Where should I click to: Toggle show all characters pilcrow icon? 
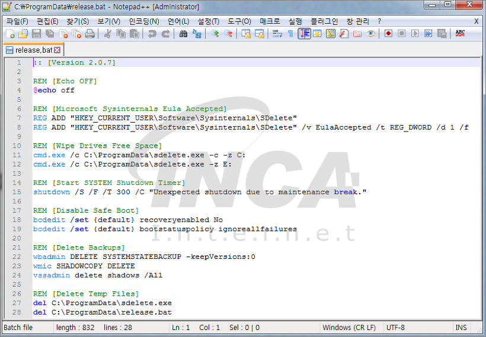[290, 33]
